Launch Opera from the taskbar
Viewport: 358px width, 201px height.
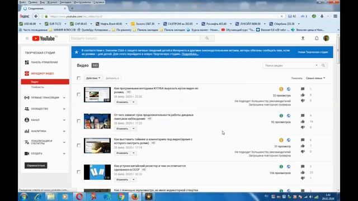pos(79,197)
